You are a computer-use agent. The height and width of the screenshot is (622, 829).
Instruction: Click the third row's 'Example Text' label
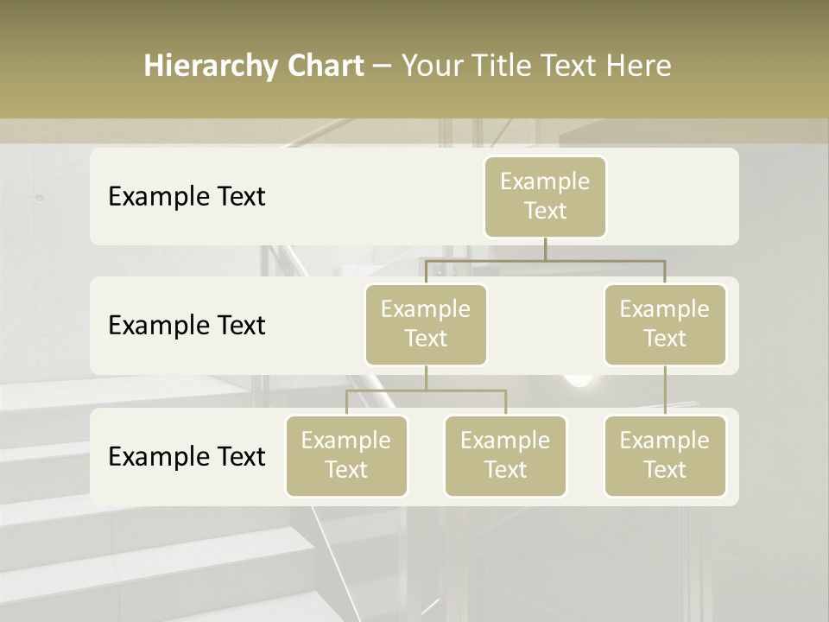point(187,456)
